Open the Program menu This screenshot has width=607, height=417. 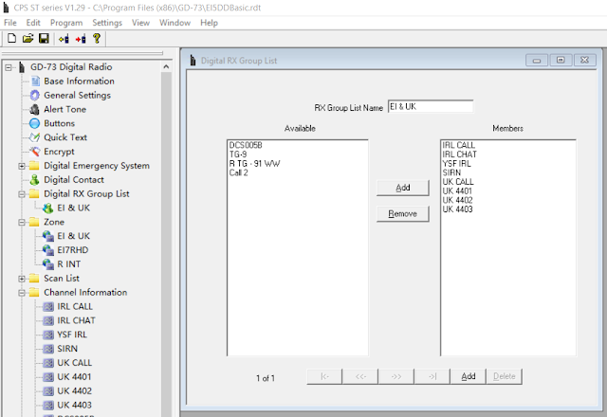[66, 23]
